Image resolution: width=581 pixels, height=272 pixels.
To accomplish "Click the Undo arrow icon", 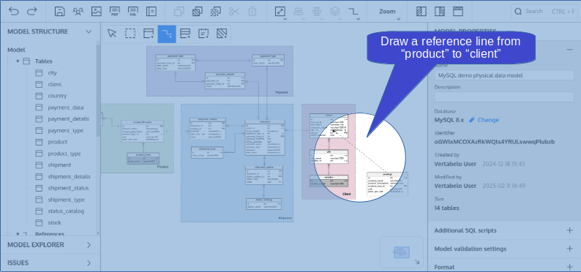I will (x=14, y=12).
